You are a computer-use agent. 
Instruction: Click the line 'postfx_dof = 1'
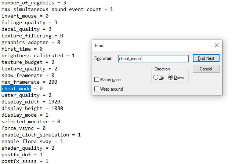click(x=22, y=154)
